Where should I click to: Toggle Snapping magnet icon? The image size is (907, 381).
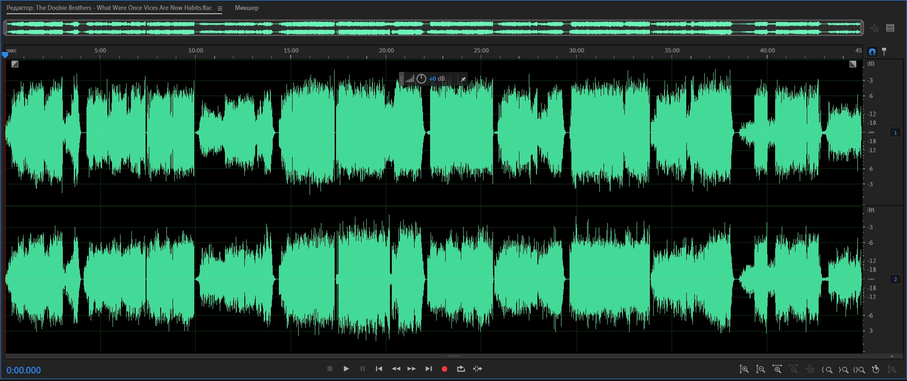click(x=872, y=52)
